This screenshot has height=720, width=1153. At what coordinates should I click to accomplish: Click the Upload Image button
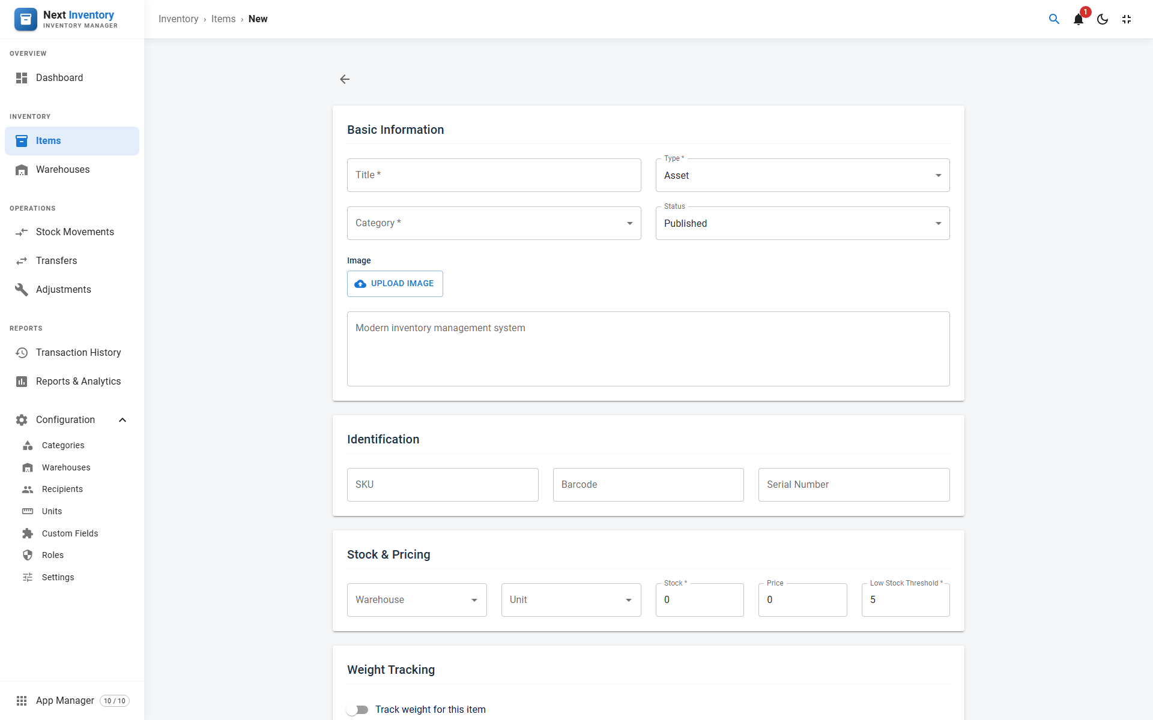395,284
